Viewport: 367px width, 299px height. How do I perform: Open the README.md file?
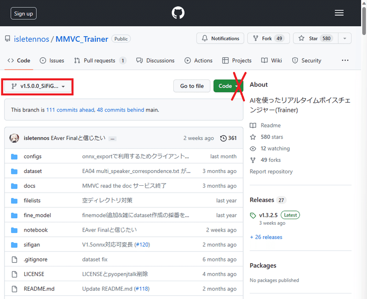(x=39, y=289)
